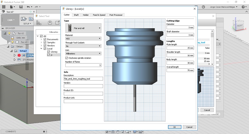This screenshot has width=249, height=134.
Task: Switch to the Post Processor tab
Action: [116, 15]
